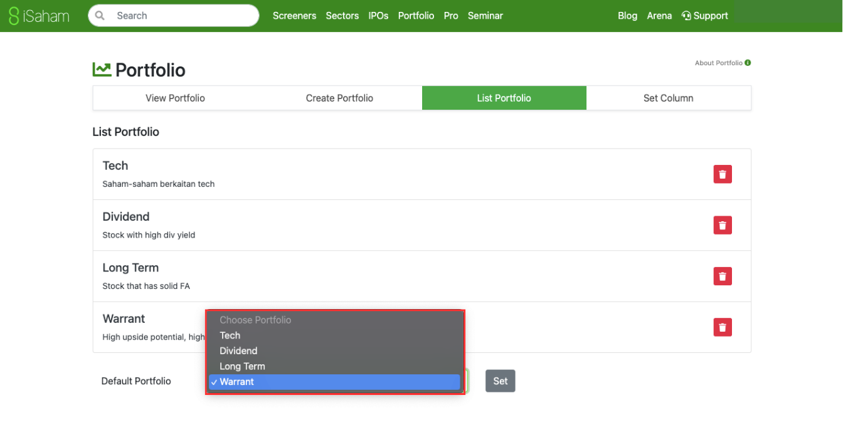Open the Screeners menu
The height and width of the screenshot is (442, 843).
tap(294, 16)
